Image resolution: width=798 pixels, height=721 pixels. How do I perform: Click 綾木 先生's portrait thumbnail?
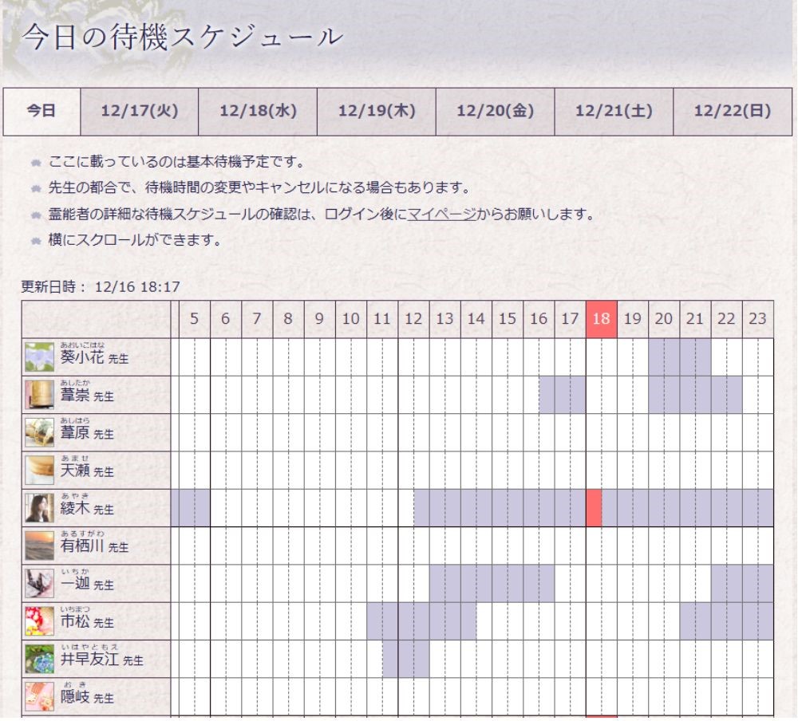(x=39, y=508)
